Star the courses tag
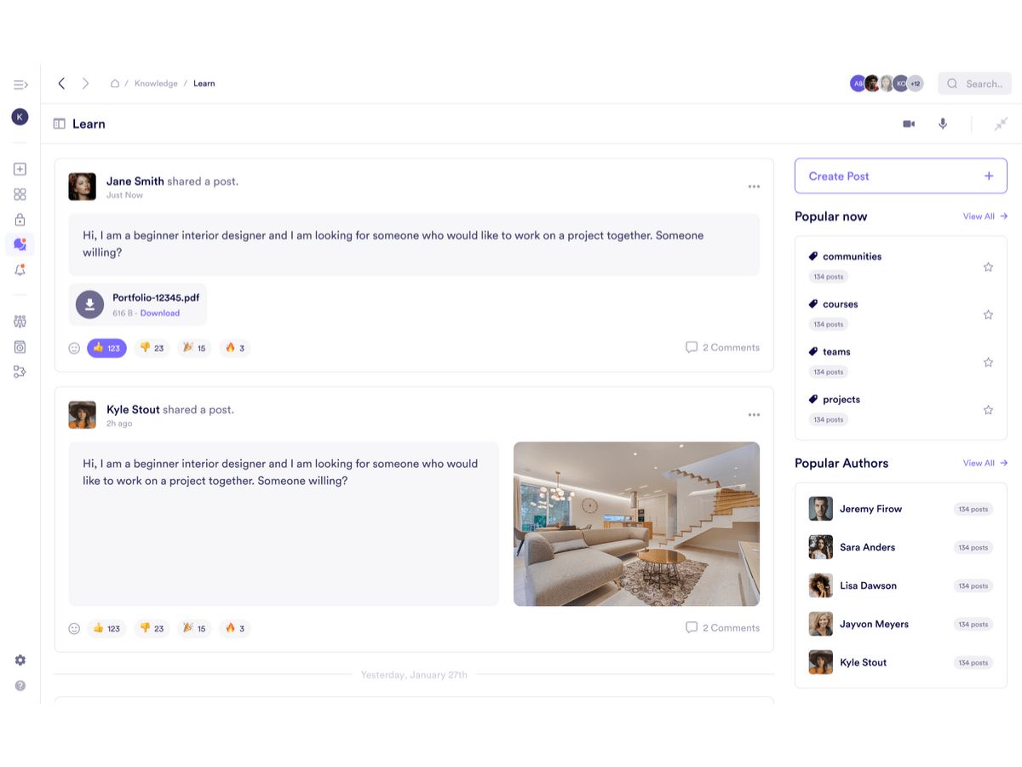This screenshot has height=767, width=1022. click(x=988, y=314)
